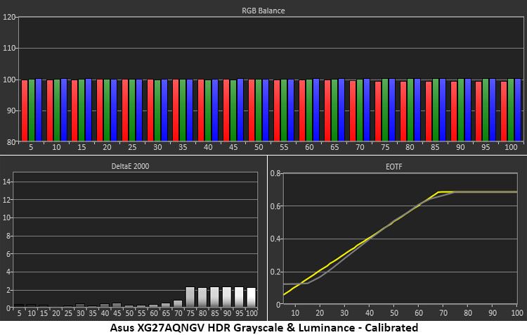Click the RGB Balance chart title

[263, 11]
